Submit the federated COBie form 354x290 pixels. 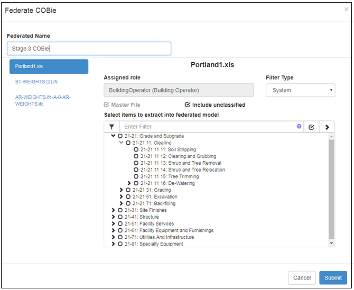(333, 278)
